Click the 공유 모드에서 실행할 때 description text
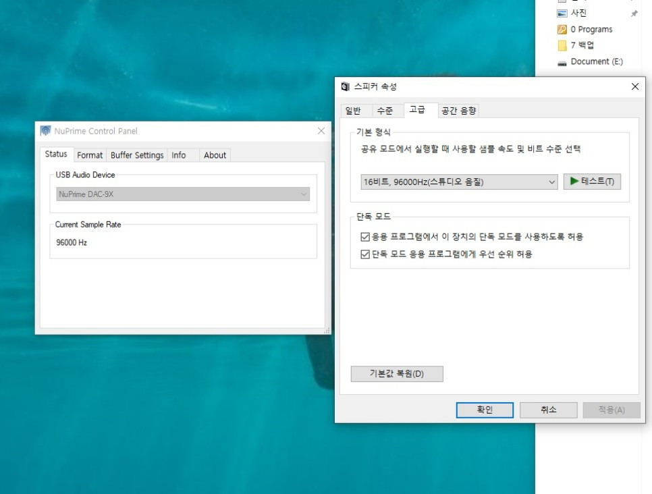This screenshot has width=652, height=494. 470,149
